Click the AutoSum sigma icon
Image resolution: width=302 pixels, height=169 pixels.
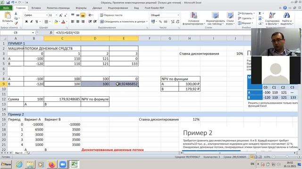(x=260, y=14)
